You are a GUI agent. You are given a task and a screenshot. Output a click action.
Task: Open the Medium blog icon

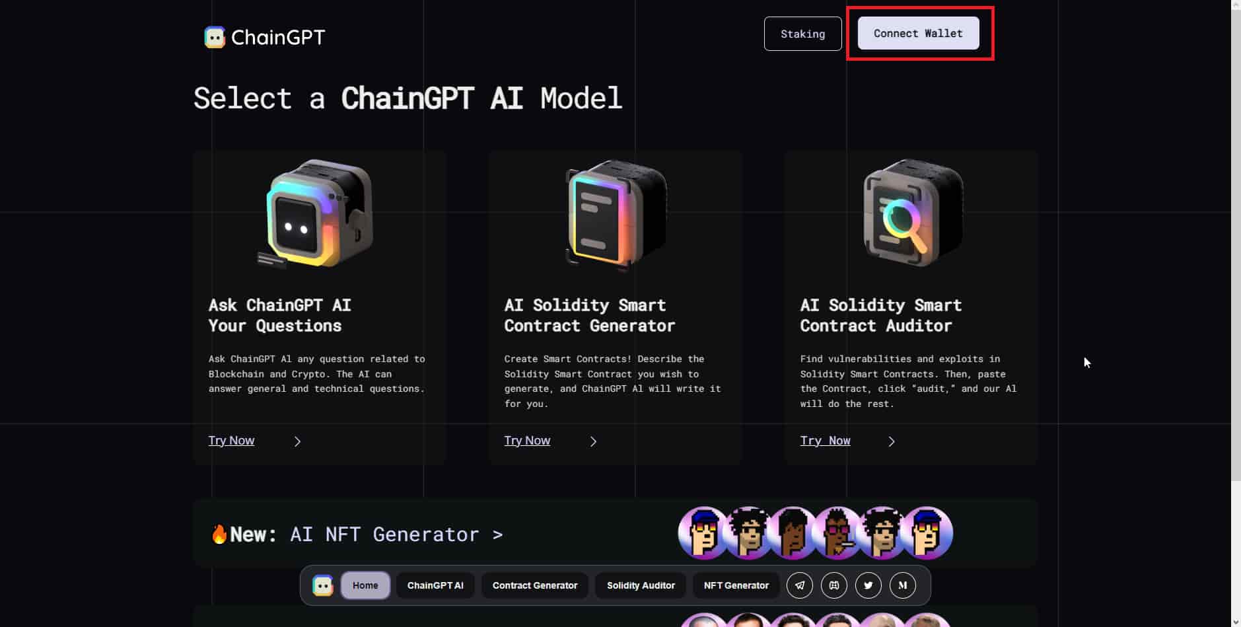(x=902, y=585)
